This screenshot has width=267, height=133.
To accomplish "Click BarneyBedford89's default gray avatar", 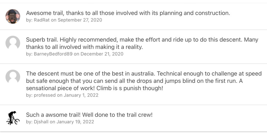I will 13,43.
